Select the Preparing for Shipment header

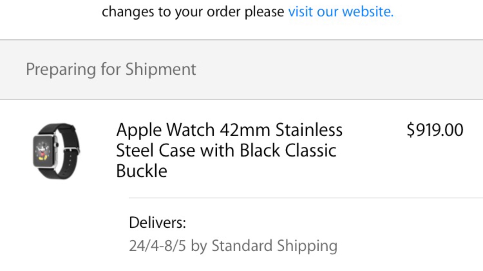[111, 69]
